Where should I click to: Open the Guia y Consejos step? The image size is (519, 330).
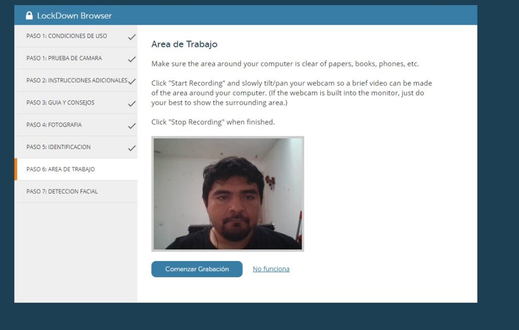click(x=60, y=103)
